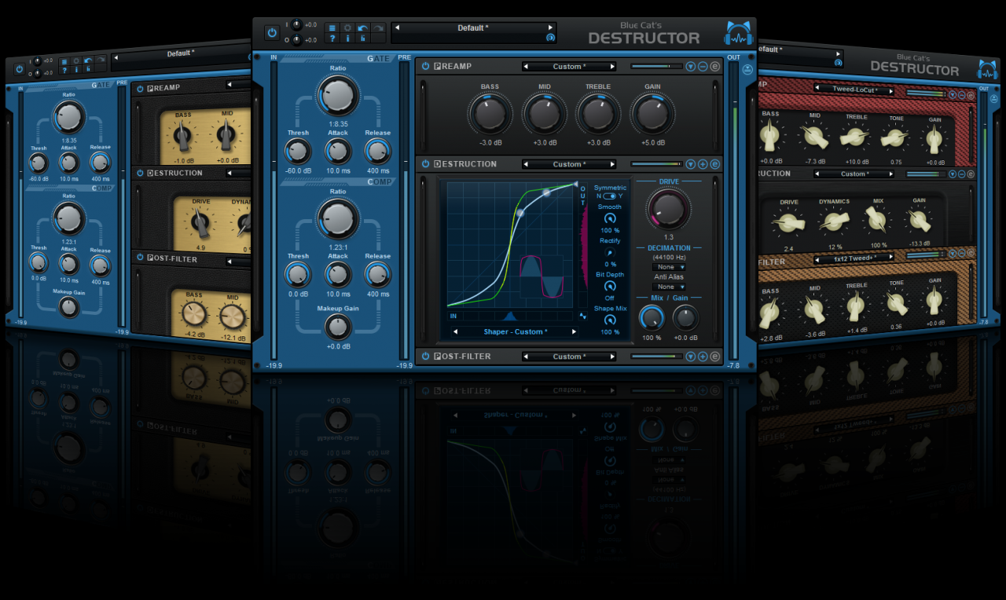Viewport: 1006px width, 600px height.
Task: Click the Rectify knob
Action: click(x=610, y=252)
